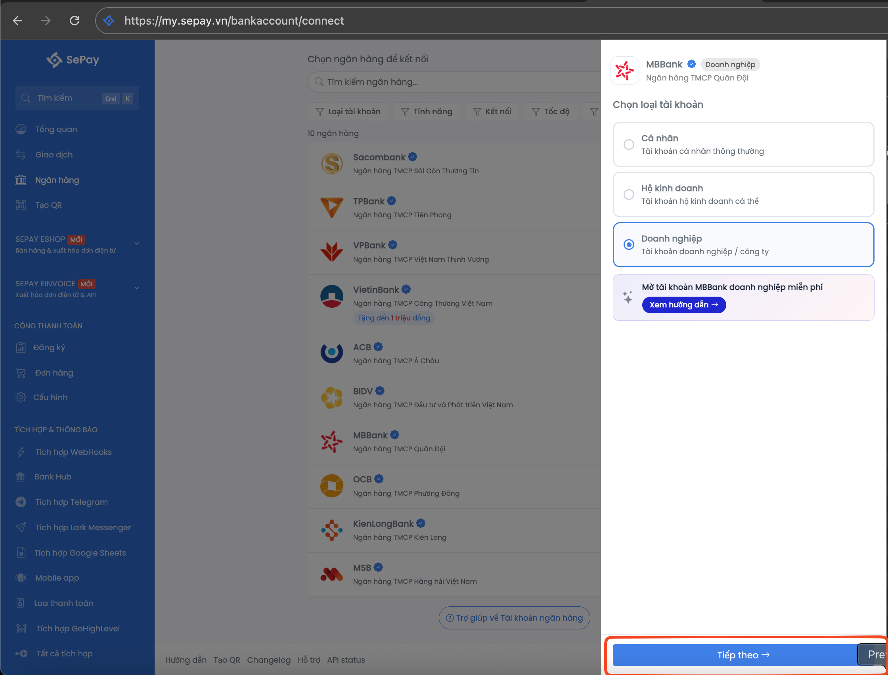Image resolution: width=888 pixels, height=675 pixels.
Task: Click the Tạo QR sidebar icon
Action: (x=21, y=205)
